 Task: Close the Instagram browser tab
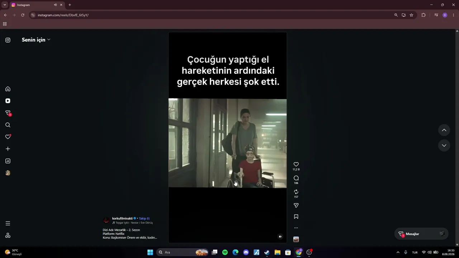[x=61, y=5]
